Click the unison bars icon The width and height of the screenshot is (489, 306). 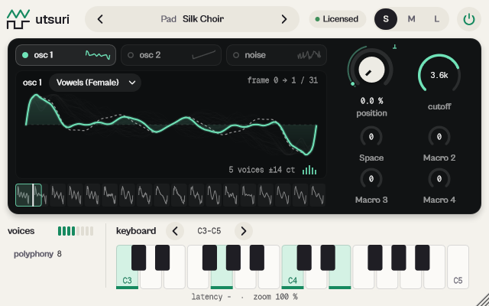(309, 170)
